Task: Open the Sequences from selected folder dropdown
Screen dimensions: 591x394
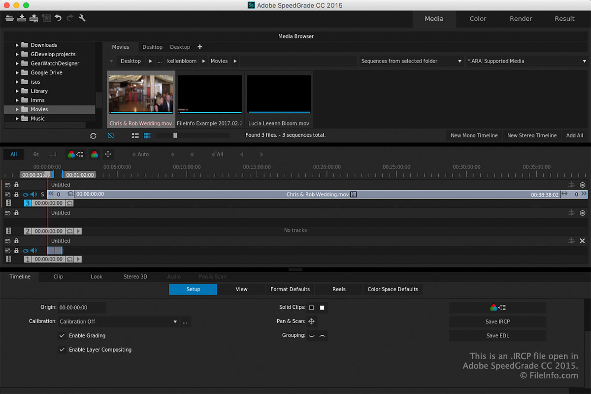Action: pyautogui.click(x=411, y=61)
